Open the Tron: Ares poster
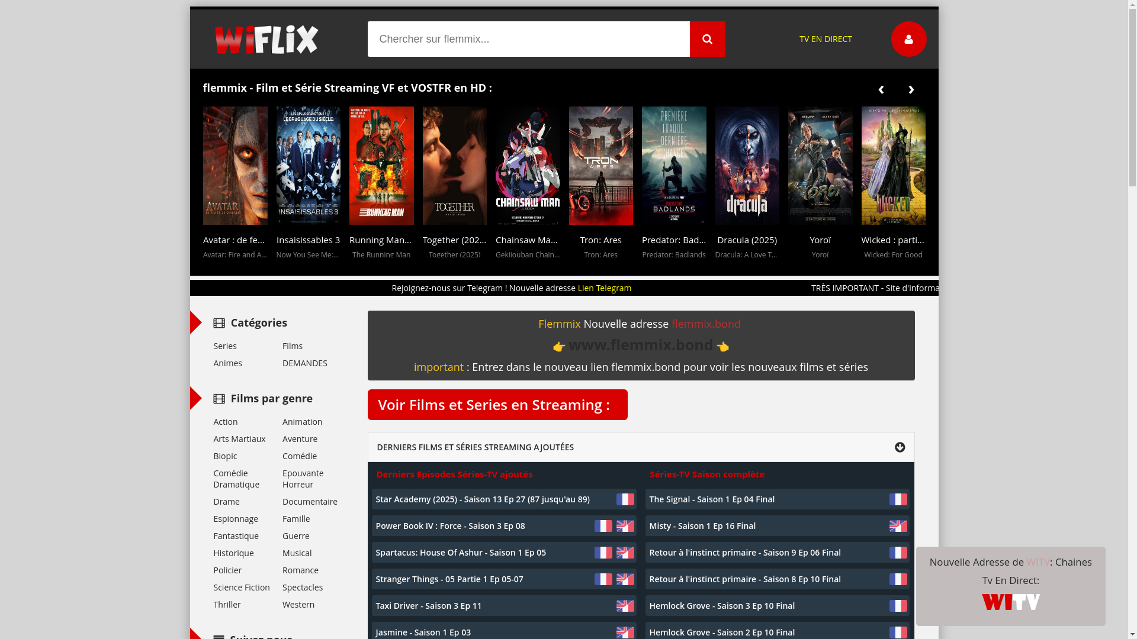 tap(601, 166)
